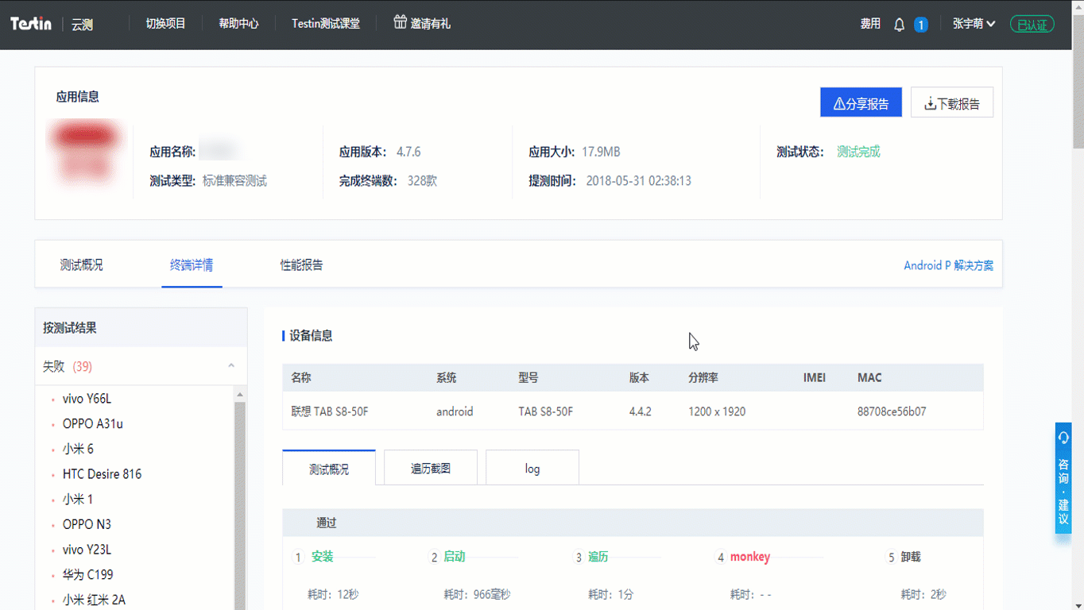Click the MAC value 88708ce56b07
The image size is (1084, 610).
coord(891,411)
